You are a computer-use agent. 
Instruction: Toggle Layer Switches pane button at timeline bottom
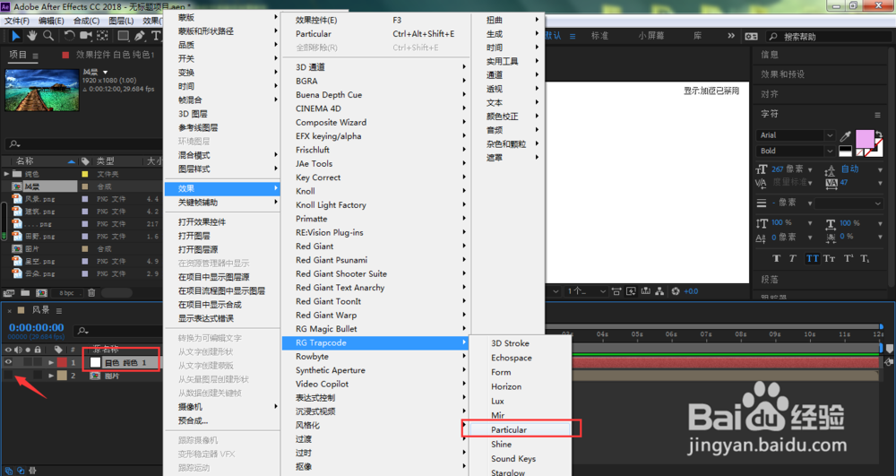pyautogui.click(x=9, y=471)
